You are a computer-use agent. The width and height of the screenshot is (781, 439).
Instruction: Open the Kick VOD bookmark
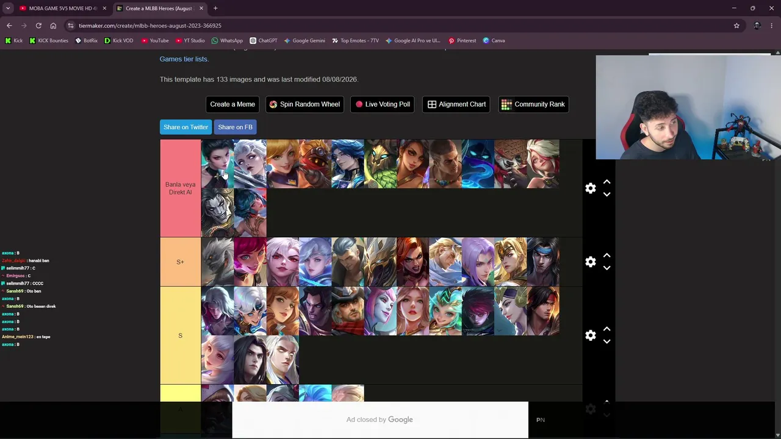(118, 41)
